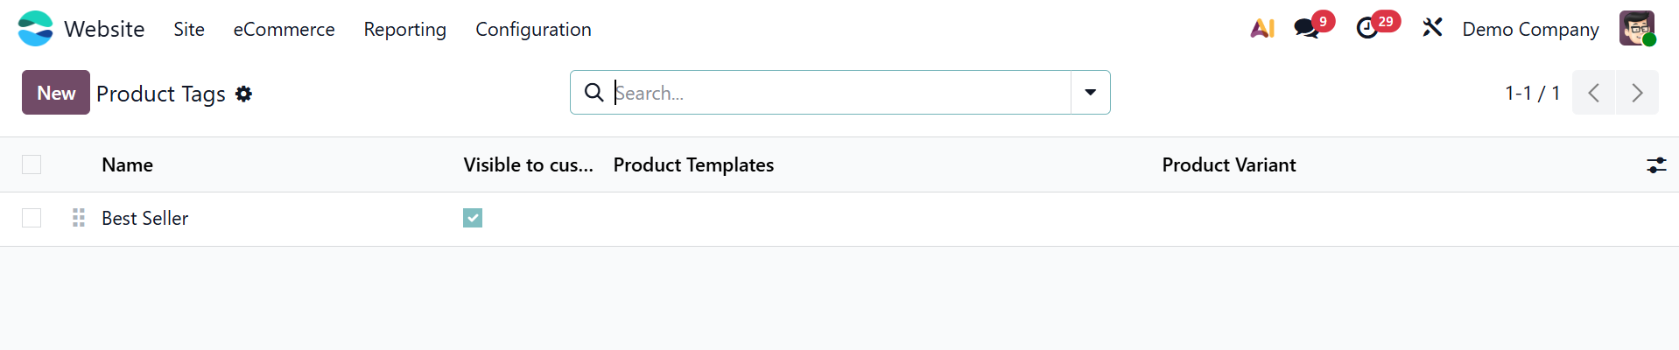This screenshot has width=1679, height=350.
Task: Click the debug tools wrench icon
Action: [x=1432, y=29]
